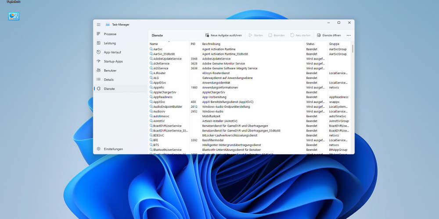Viewport: 439px width, 219px height.
Task: Open the Prozesse page
Action: [120, 34]
